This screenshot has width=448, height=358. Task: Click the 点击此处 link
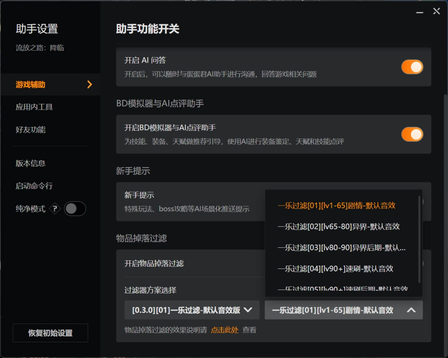224,330
